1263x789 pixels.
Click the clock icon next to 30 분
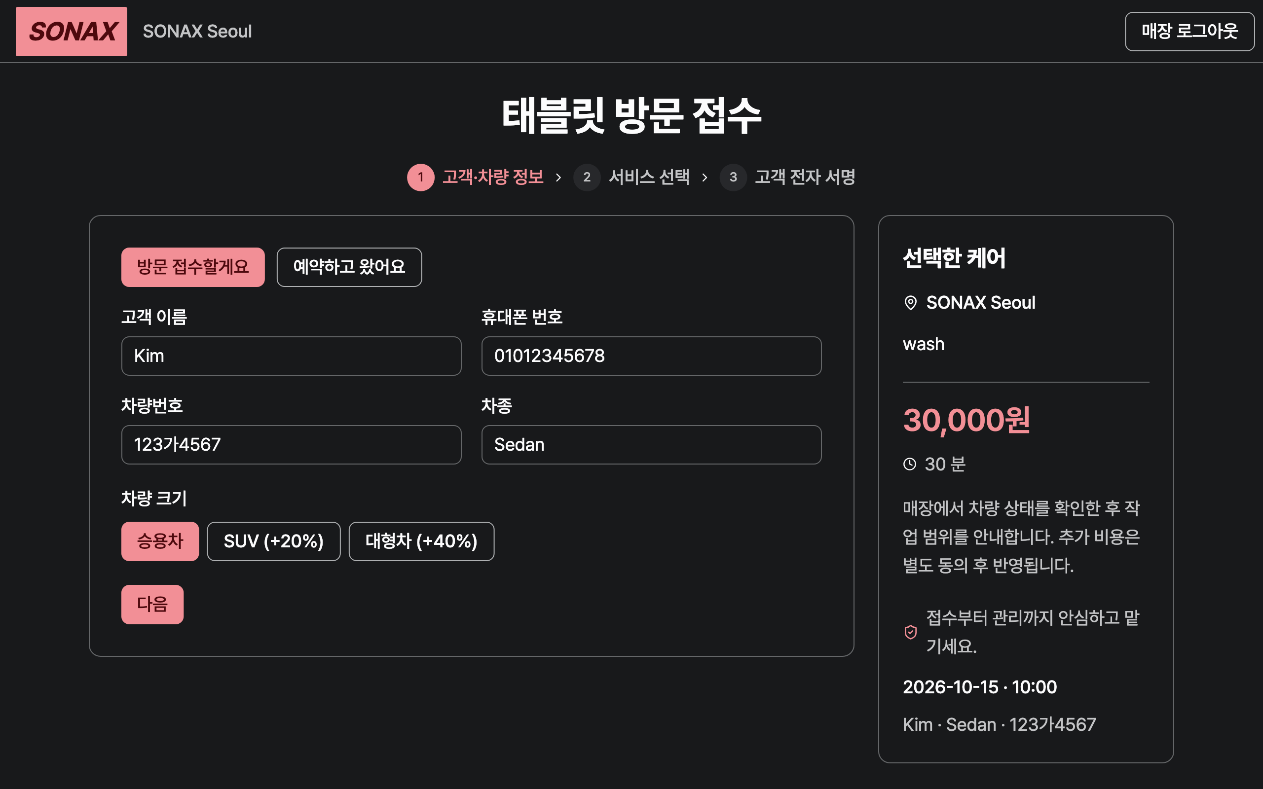(x=910, y=464)
